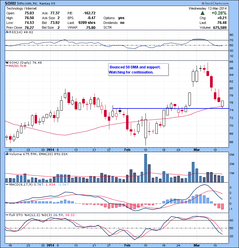Click the Chg value +0.21

[222, 18]
